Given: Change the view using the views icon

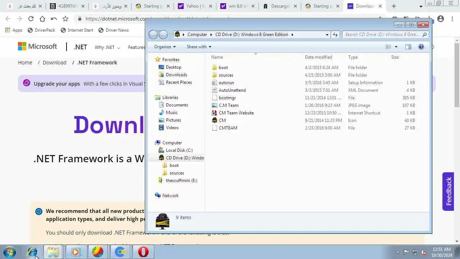Looking at the screenshot, I should click(x=388, y=47).
